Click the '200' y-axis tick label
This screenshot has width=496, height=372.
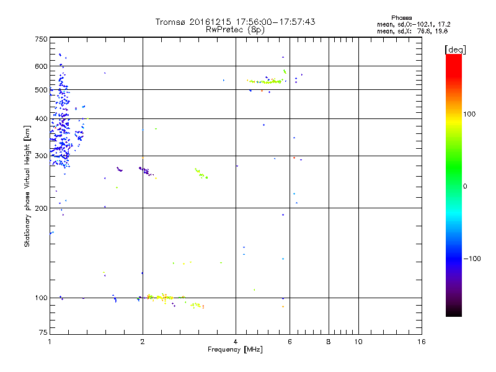(x=41, y=208)
